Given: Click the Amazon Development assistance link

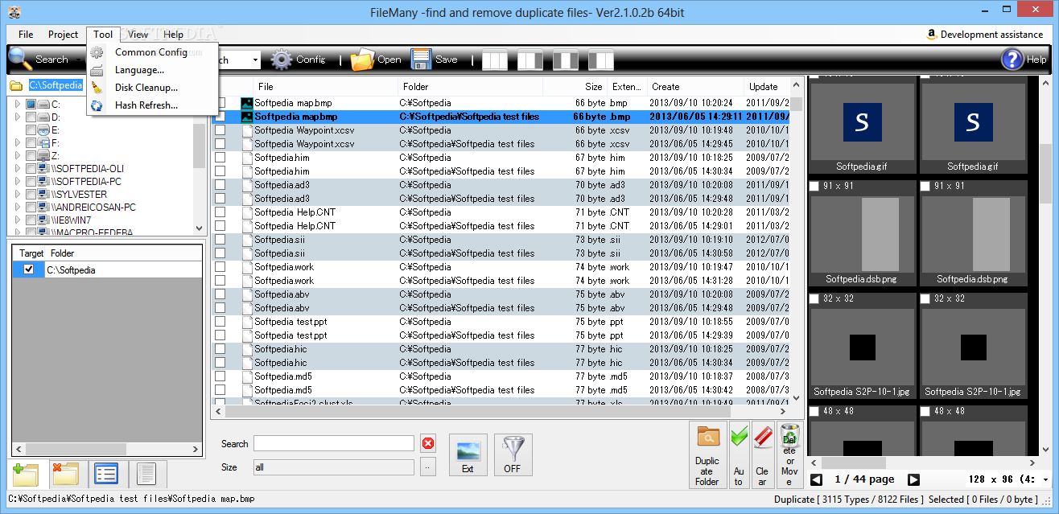Looking at the screenshot, I should [985, 35].
